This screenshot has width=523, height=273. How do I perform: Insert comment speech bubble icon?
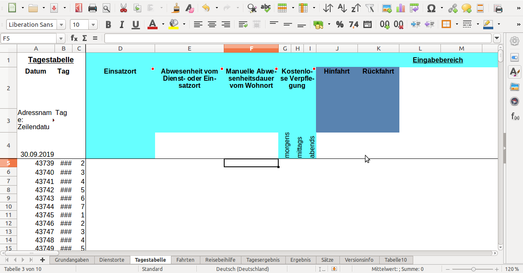(466, 8)
